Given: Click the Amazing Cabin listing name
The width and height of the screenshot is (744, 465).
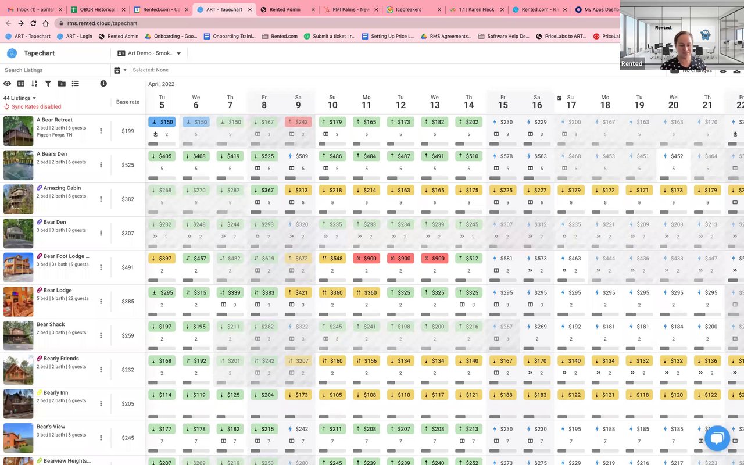Looking at the screenshot, I should (x=62, y=188).
